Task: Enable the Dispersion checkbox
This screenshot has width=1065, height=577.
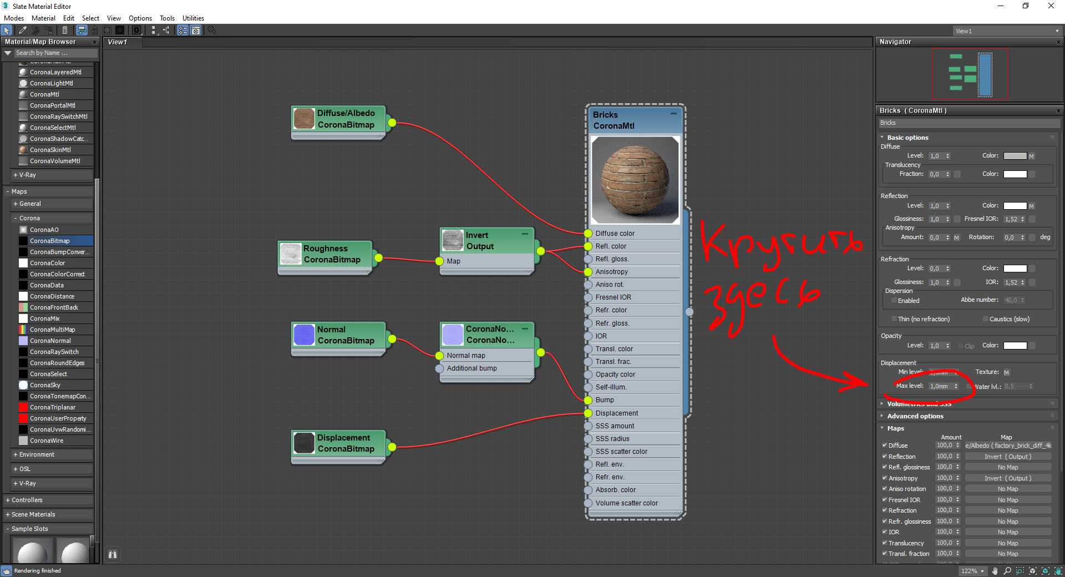Action: click(x=894, y=301)
